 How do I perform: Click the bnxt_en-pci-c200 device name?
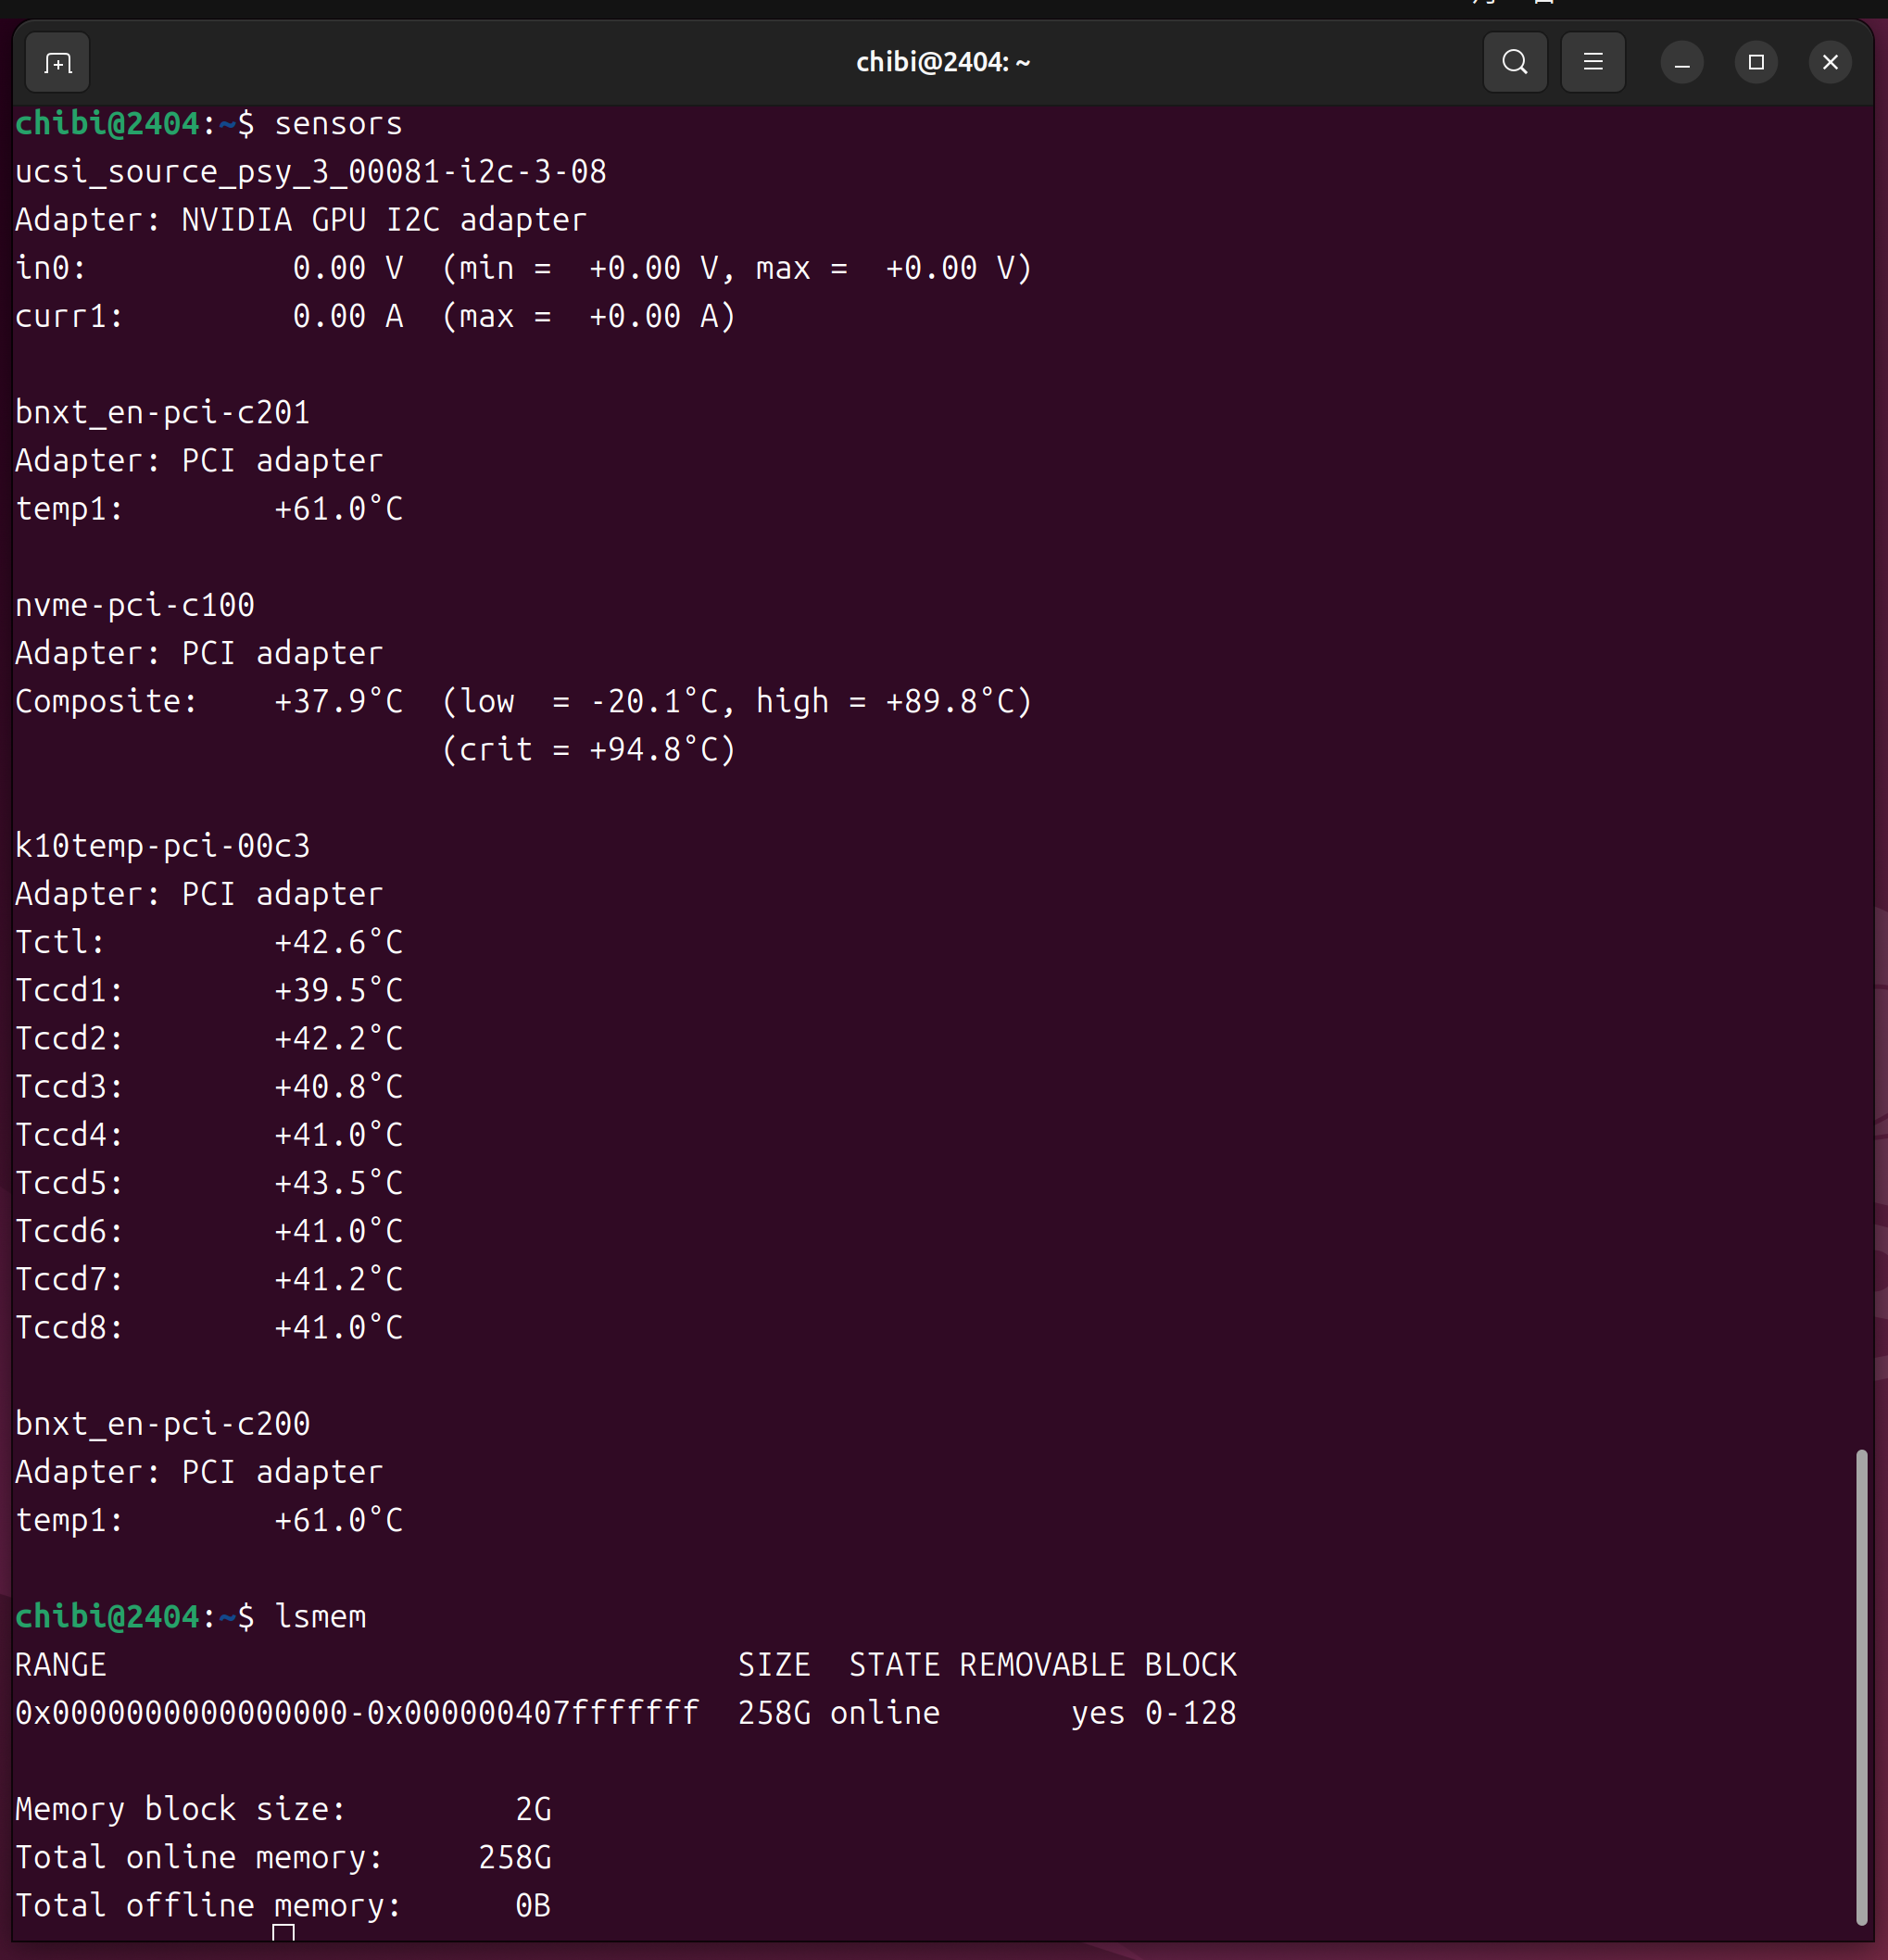click(162, 1424)
